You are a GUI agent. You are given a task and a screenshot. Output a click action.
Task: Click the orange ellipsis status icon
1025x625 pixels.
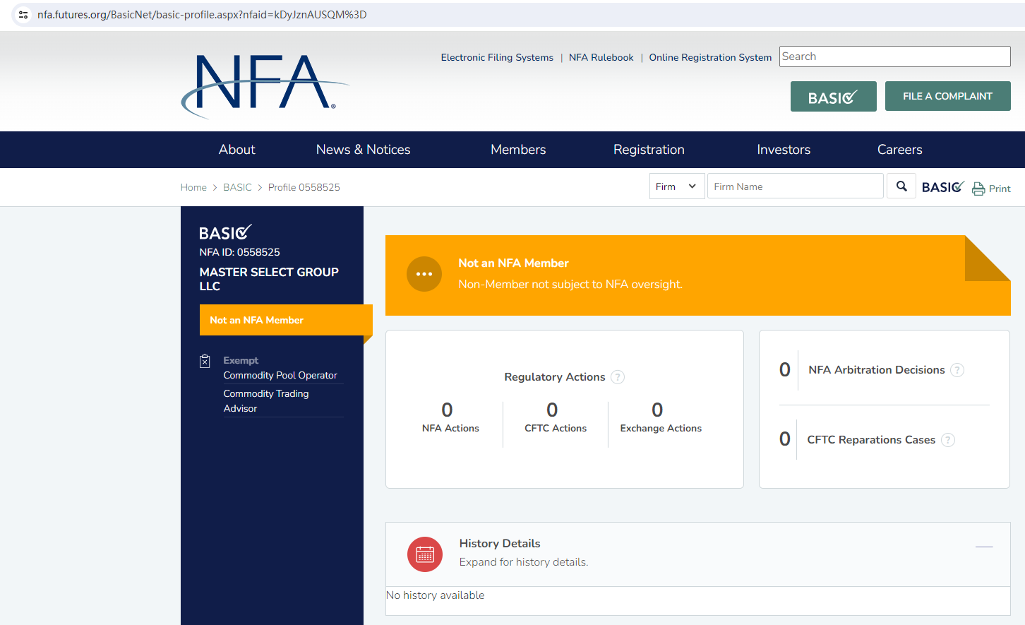click(424, 274)
